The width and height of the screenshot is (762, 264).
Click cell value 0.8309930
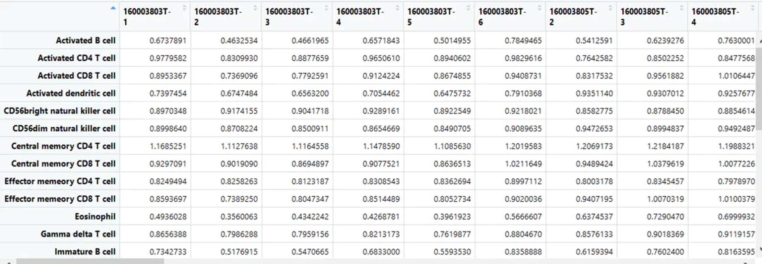pos(239,58)
